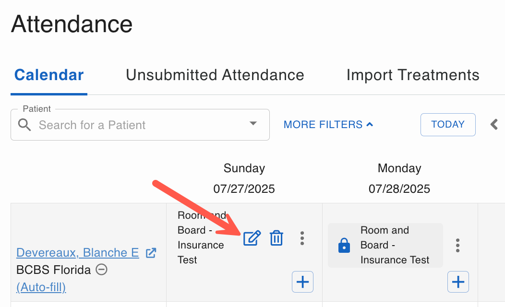Image resolution: width=505 pixels, height=307 pixels.
Task: Add attendance on Sunday 07/27/2025
Action: click(302, 282)
